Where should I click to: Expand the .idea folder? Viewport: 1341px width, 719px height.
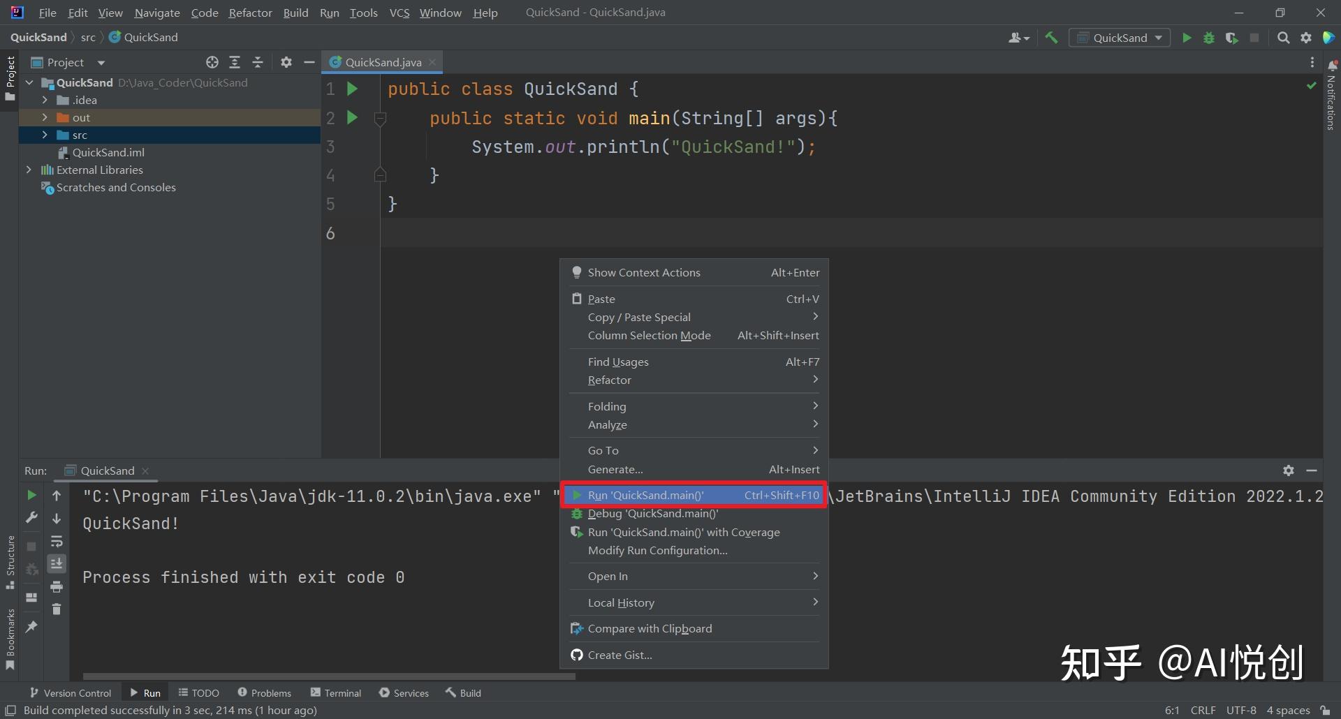[45, 100]
